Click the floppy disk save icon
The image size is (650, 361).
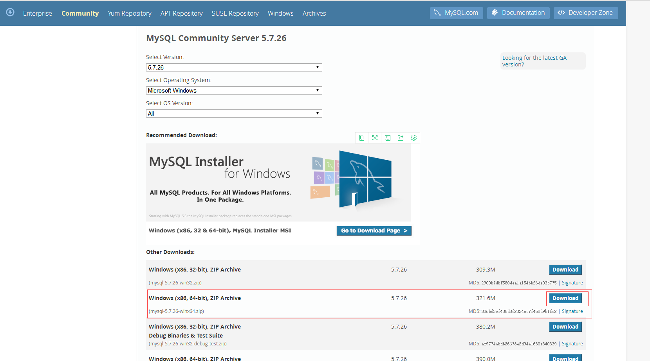coord(388,138)
